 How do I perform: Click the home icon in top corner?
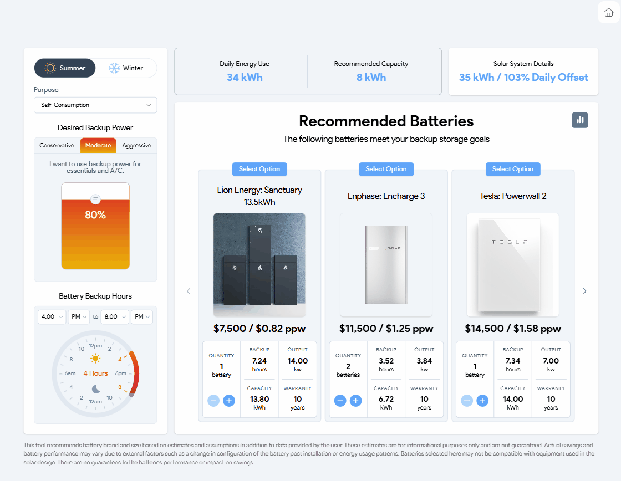coord(608,12)
